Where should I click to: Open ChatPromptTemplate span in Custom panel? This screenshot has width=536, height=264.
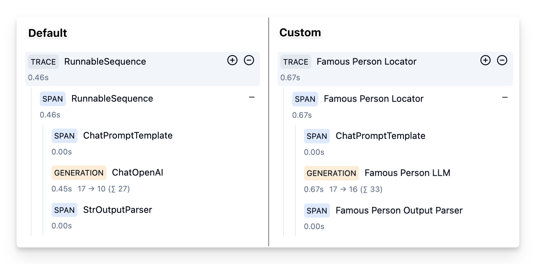click(x=380, y=136)
